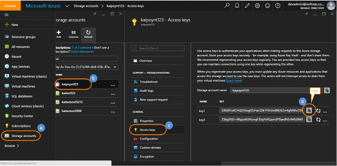337x166 pixels.
Task: Open the Learn more link
Action: (x=234, y=80)
